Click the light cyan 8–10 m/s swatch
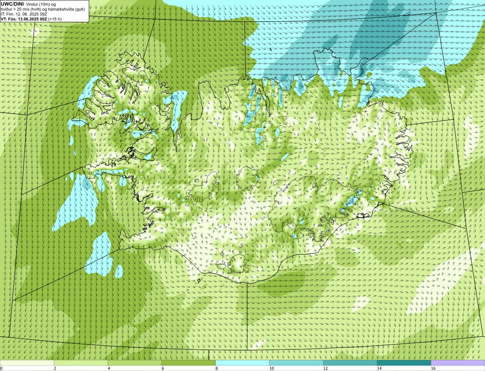Screen dimensions: 485x371 [242, 363]
